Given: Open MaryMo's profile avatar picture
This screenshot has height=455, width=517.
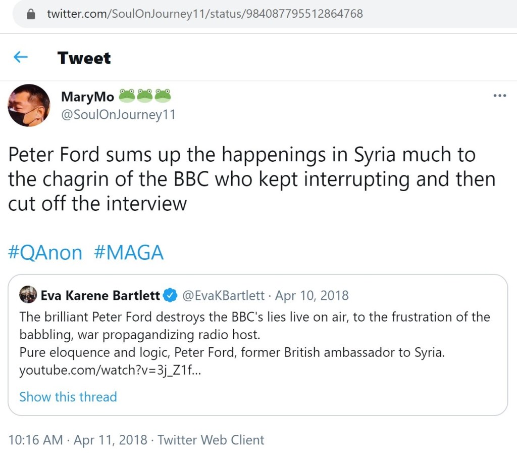Looking at the screenshot, I should click(x=29, y=105).
